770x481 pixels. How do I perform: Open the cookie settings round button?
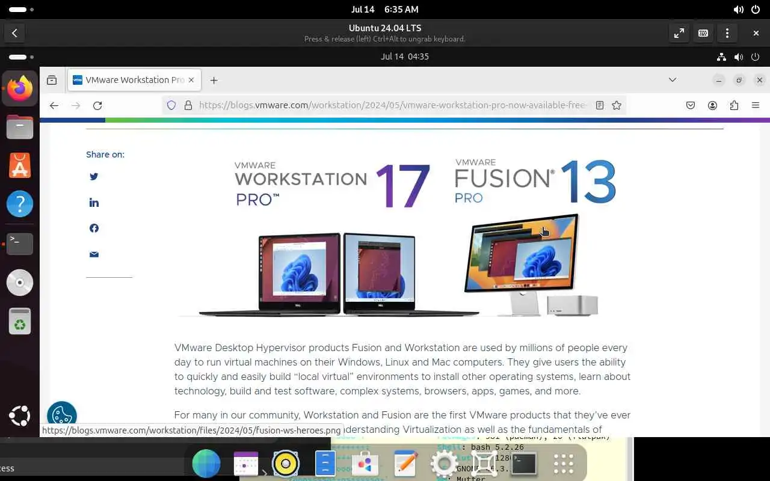pos(62,416)
